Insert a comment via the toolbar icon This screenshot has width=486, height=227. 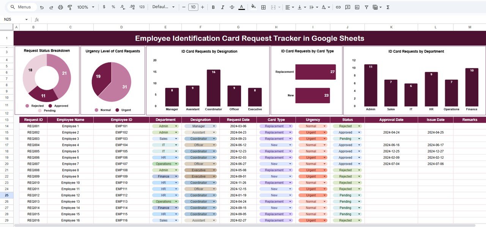tap(347, 7)
